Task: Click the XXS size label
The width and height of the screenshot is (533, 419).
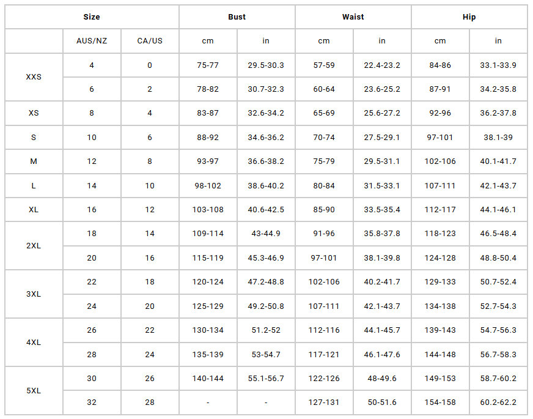Action: 34,77
